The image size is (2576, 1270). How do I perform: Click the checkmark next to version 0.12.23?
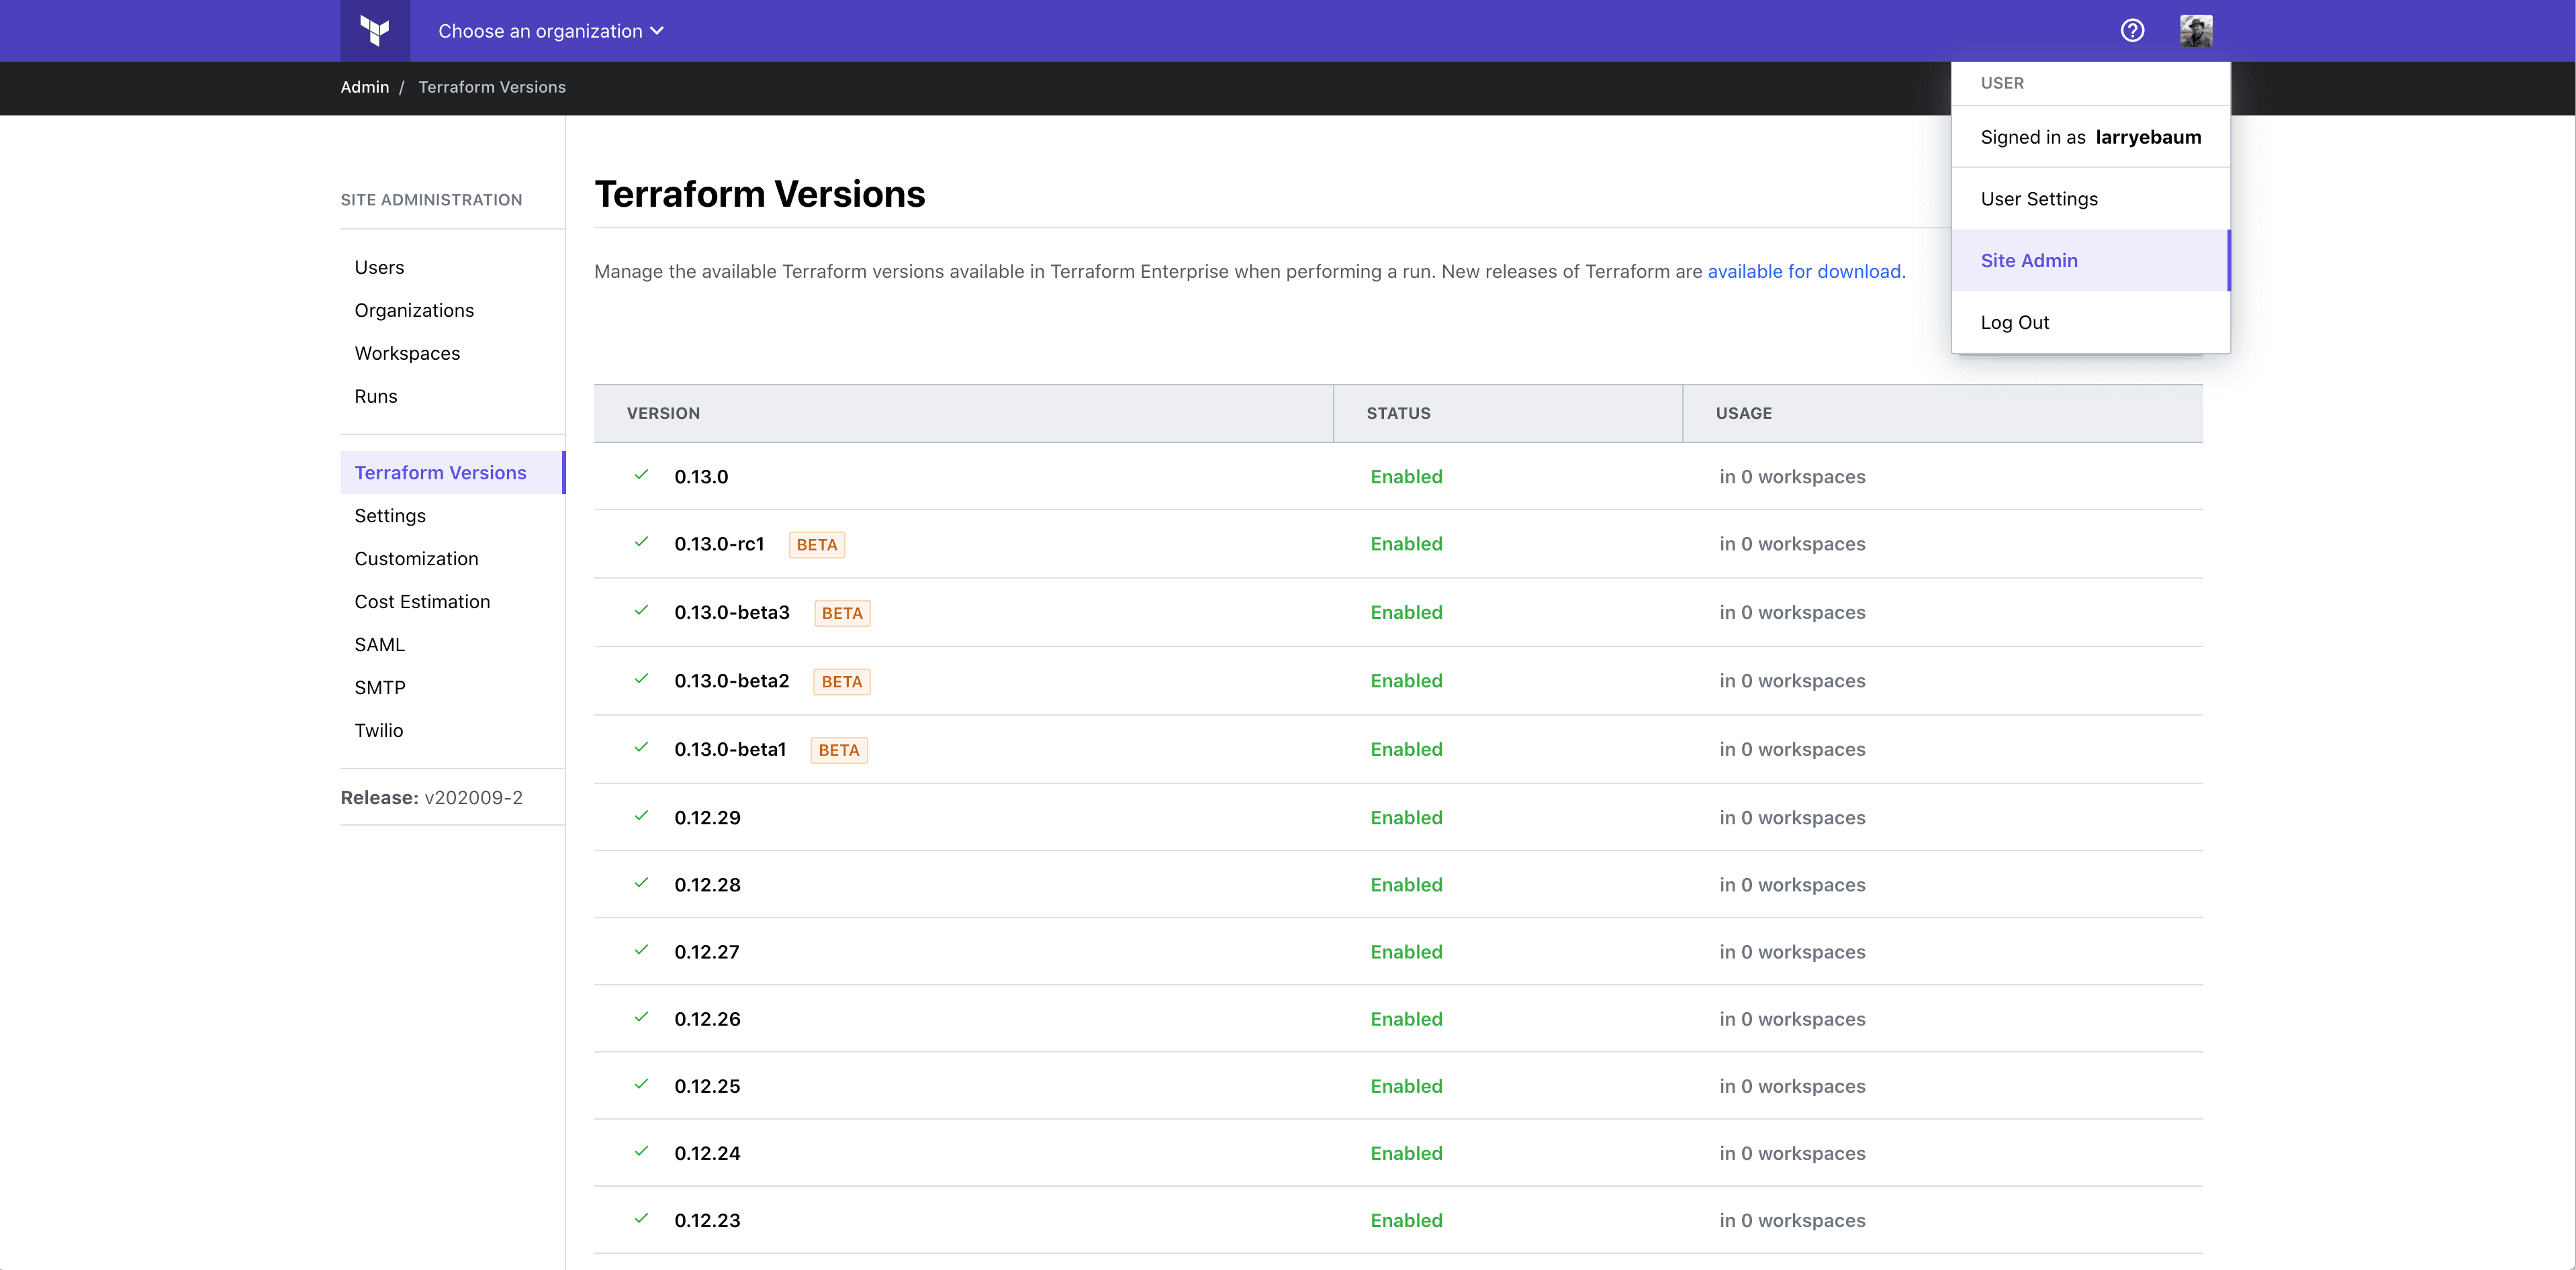click(641, 1220)
